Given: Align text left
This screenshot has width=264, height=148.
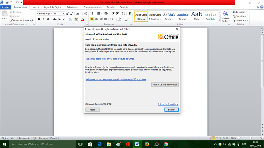Looking at the screenshot, I should pyautogui.click(x=92, y=19).
